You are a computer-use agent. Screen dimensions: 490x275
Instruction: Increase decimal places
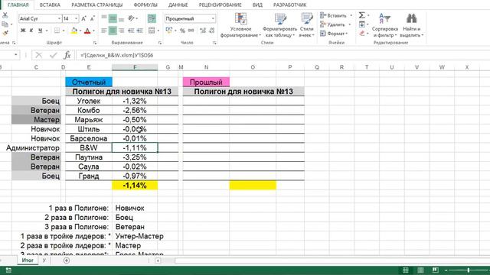(203, 31)
